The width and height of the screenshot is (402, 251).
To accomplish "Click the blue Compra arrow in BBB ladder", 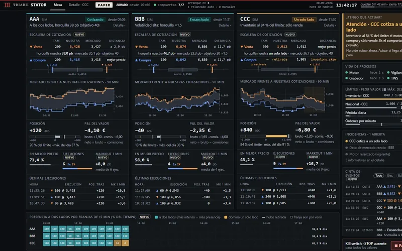I will pyautogui.click(x=136, y=60).
